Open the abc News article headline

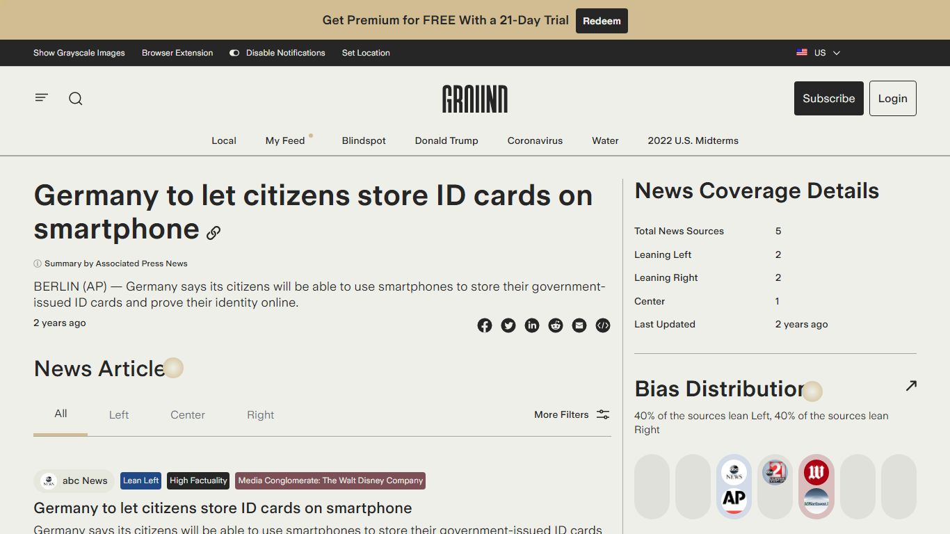(223, 508)
